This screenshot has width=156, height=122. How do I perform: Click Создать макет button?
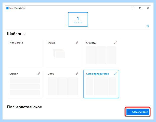coord(138,112)
